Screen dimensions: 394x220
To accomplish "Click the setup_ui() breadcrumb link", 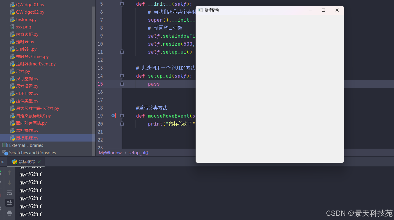I will pyautogui.click(x=138, y=152).
